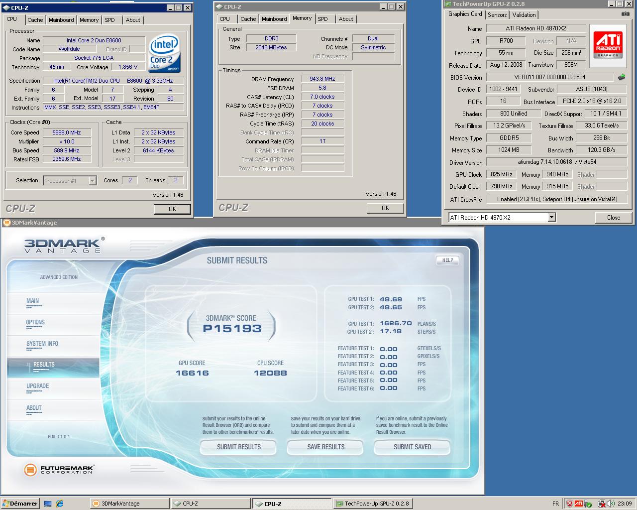
Task: Click the GPU-Z title bar app icon
Action: pyautogui.click(x=448, y=4)
